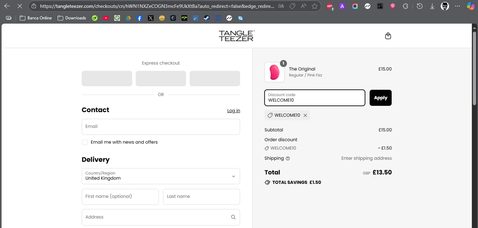This screenshot has width=478, height=228.
Task: Click the Tangle Teezer logo
Action: (x=236, y=36)
